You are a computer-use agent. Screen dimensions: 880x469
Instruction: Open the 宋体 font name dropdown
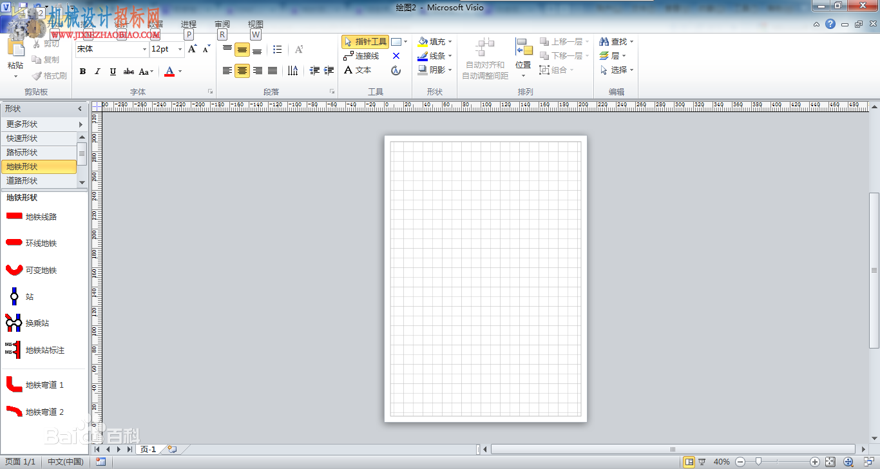point(145,49)
